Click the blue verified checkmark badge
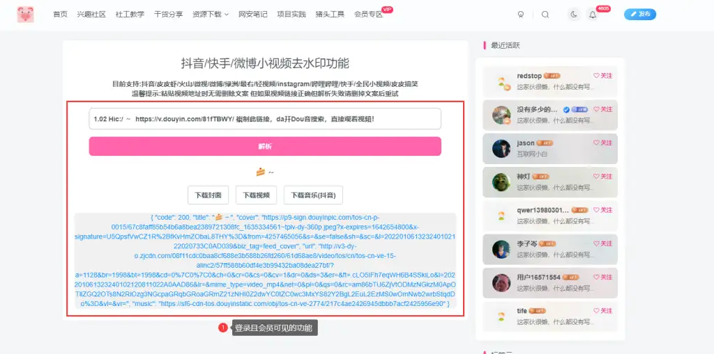714x354 pixels. pyautogui.click(x=566, y=109)
